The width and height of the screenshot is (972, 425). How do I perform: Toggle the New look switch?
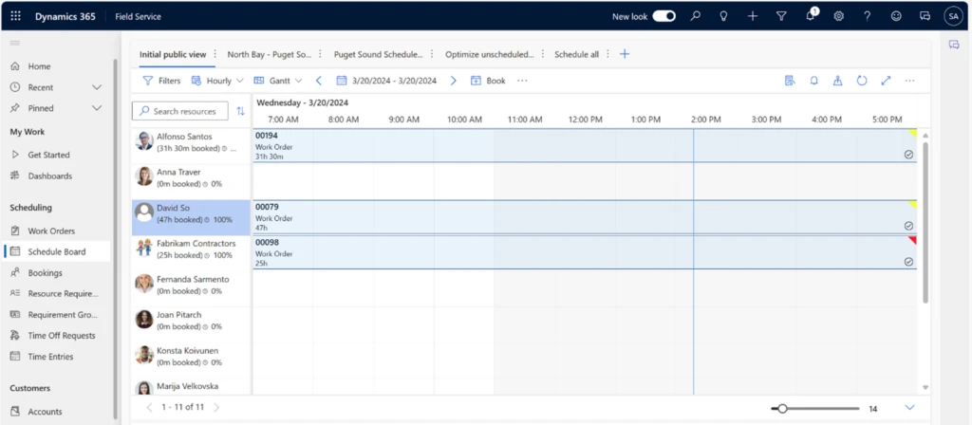point(664,16)
